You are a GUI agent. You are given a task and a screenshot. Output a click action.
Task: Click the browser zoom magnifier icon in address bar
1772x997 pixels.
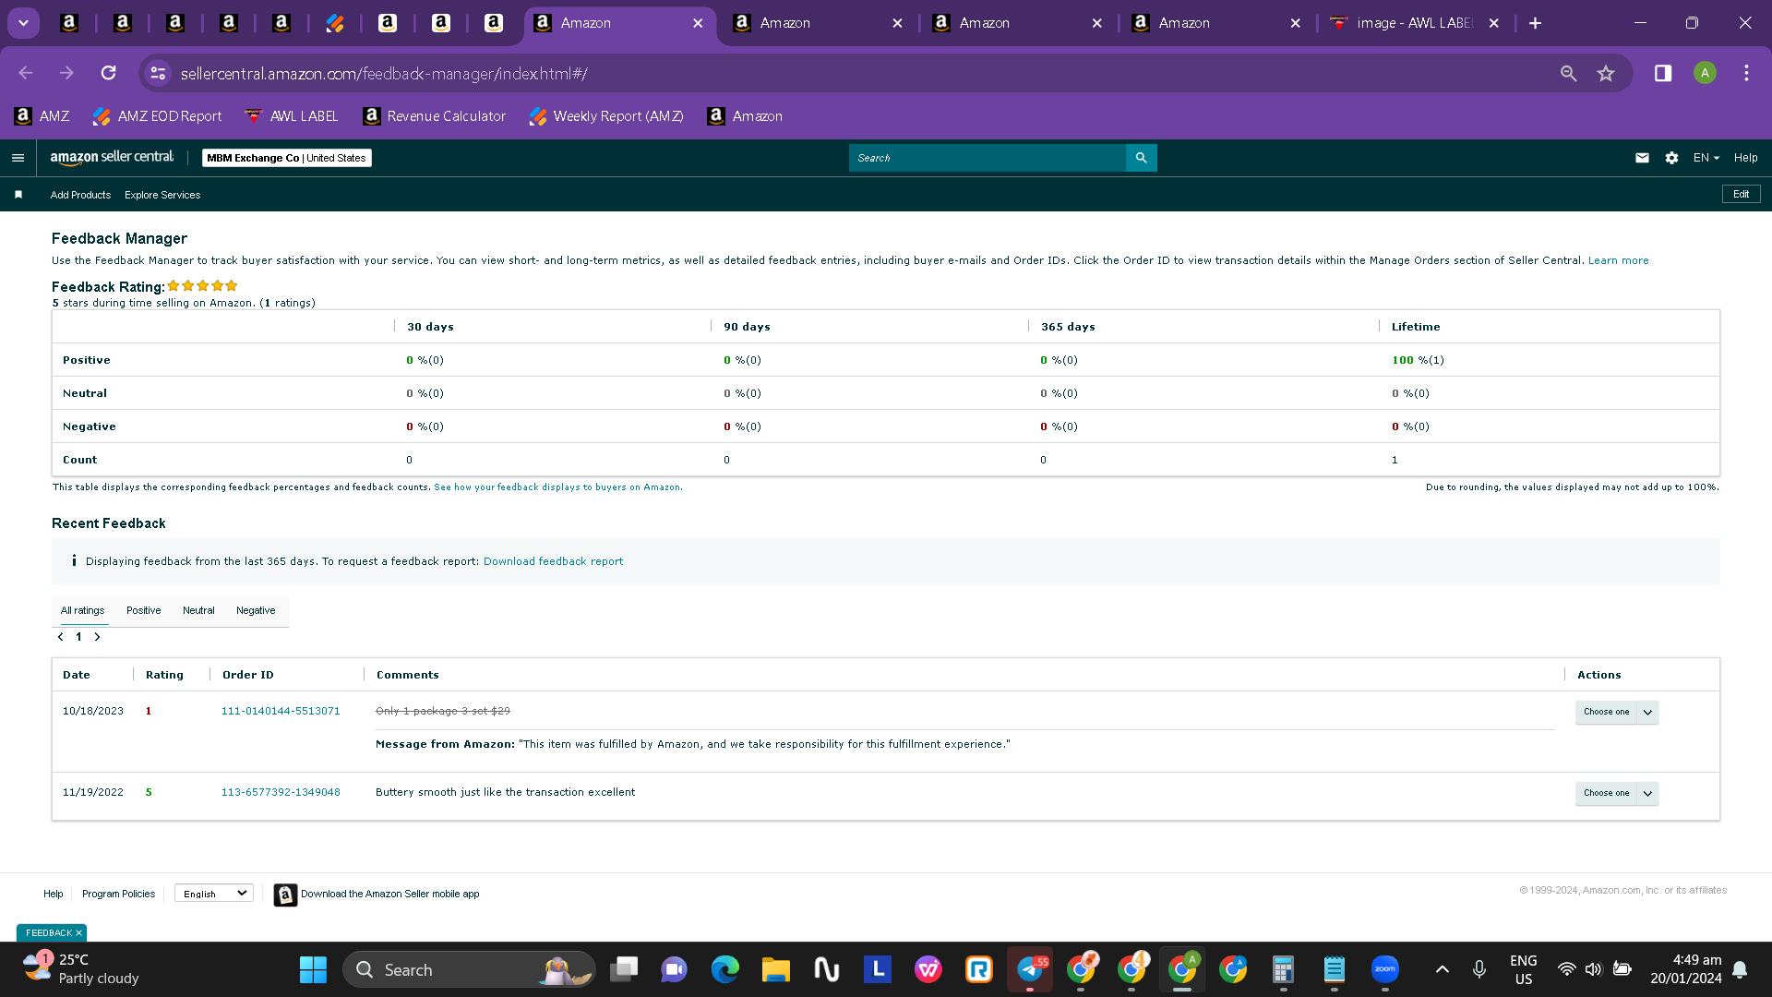[1568, 73]
